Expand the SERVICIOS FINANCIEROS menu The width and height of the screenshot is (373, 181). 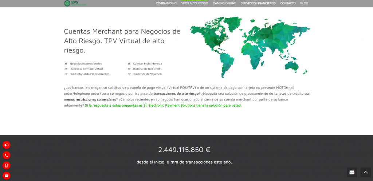258,3
